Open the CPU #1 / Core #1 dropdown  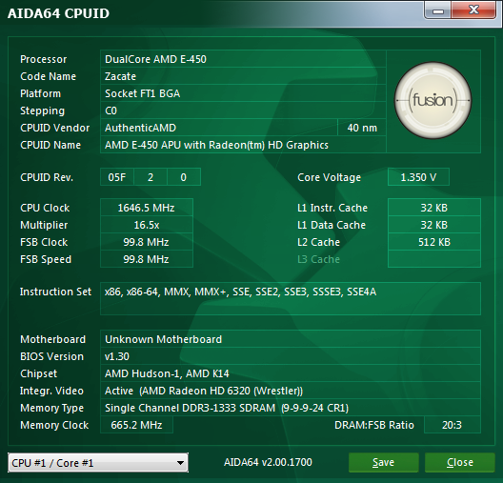click(98, 462)
